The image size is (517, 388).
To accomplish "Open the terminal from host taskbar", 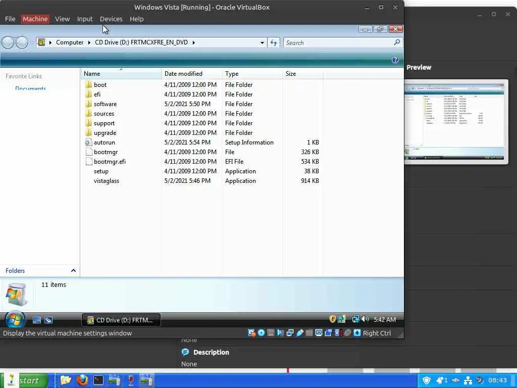I will click(x=98, y=380).
